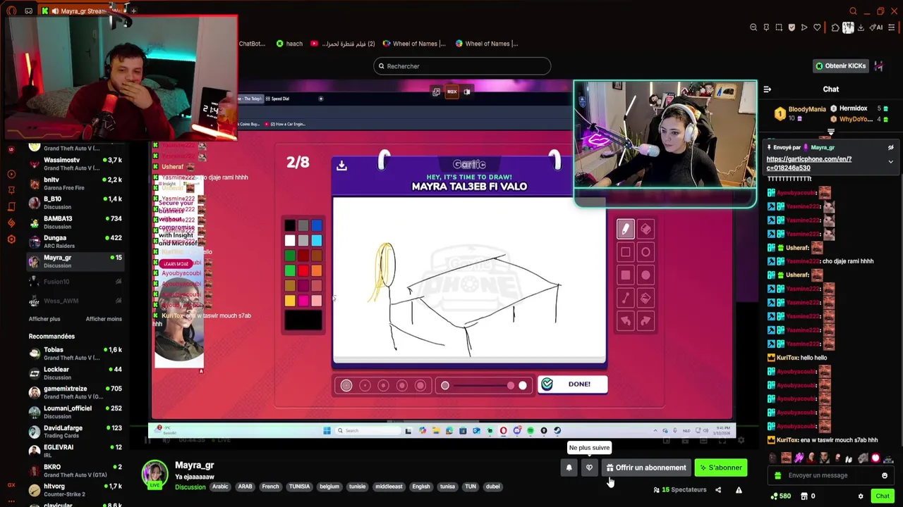Image resolution: width=903 pixels, height=507 pixels.
Task: Select the largest brush size option
Action: click(x=420, y=385)
